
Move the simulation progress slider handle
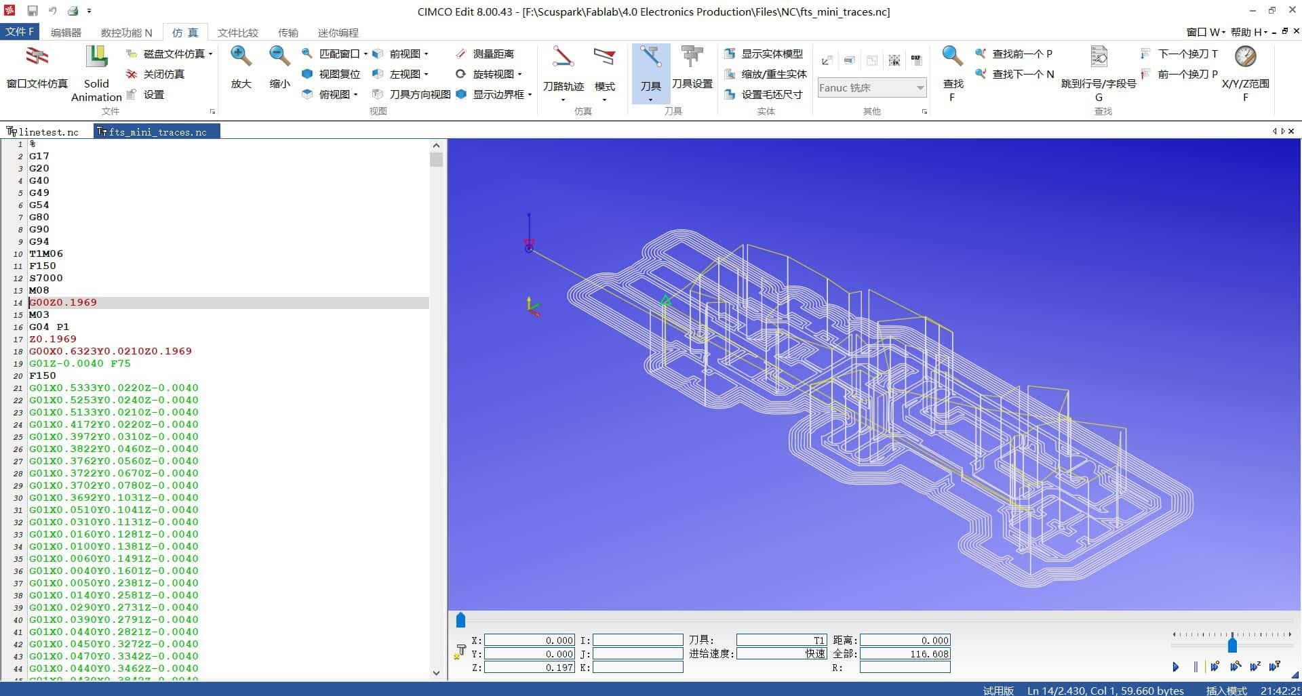point(460,620)
